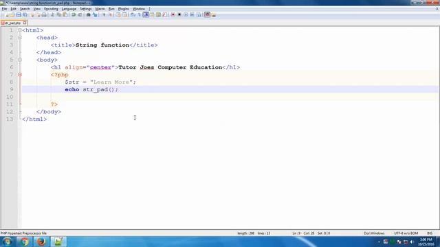Open the Macro menu
This screenshot has height=247, width=440.
pyautogui.click(x=100, y=9)
